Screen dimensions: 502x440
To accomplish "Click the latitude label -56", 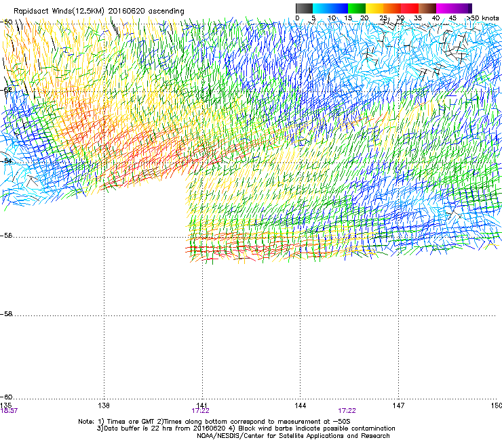I will (6, 236).
